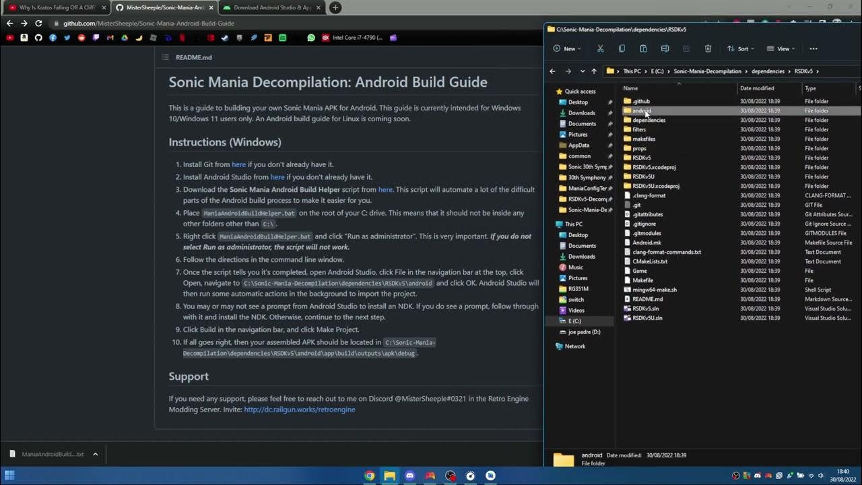
Task: Open joe padre (D:) drive in sidebar
Action: (579, 332)
